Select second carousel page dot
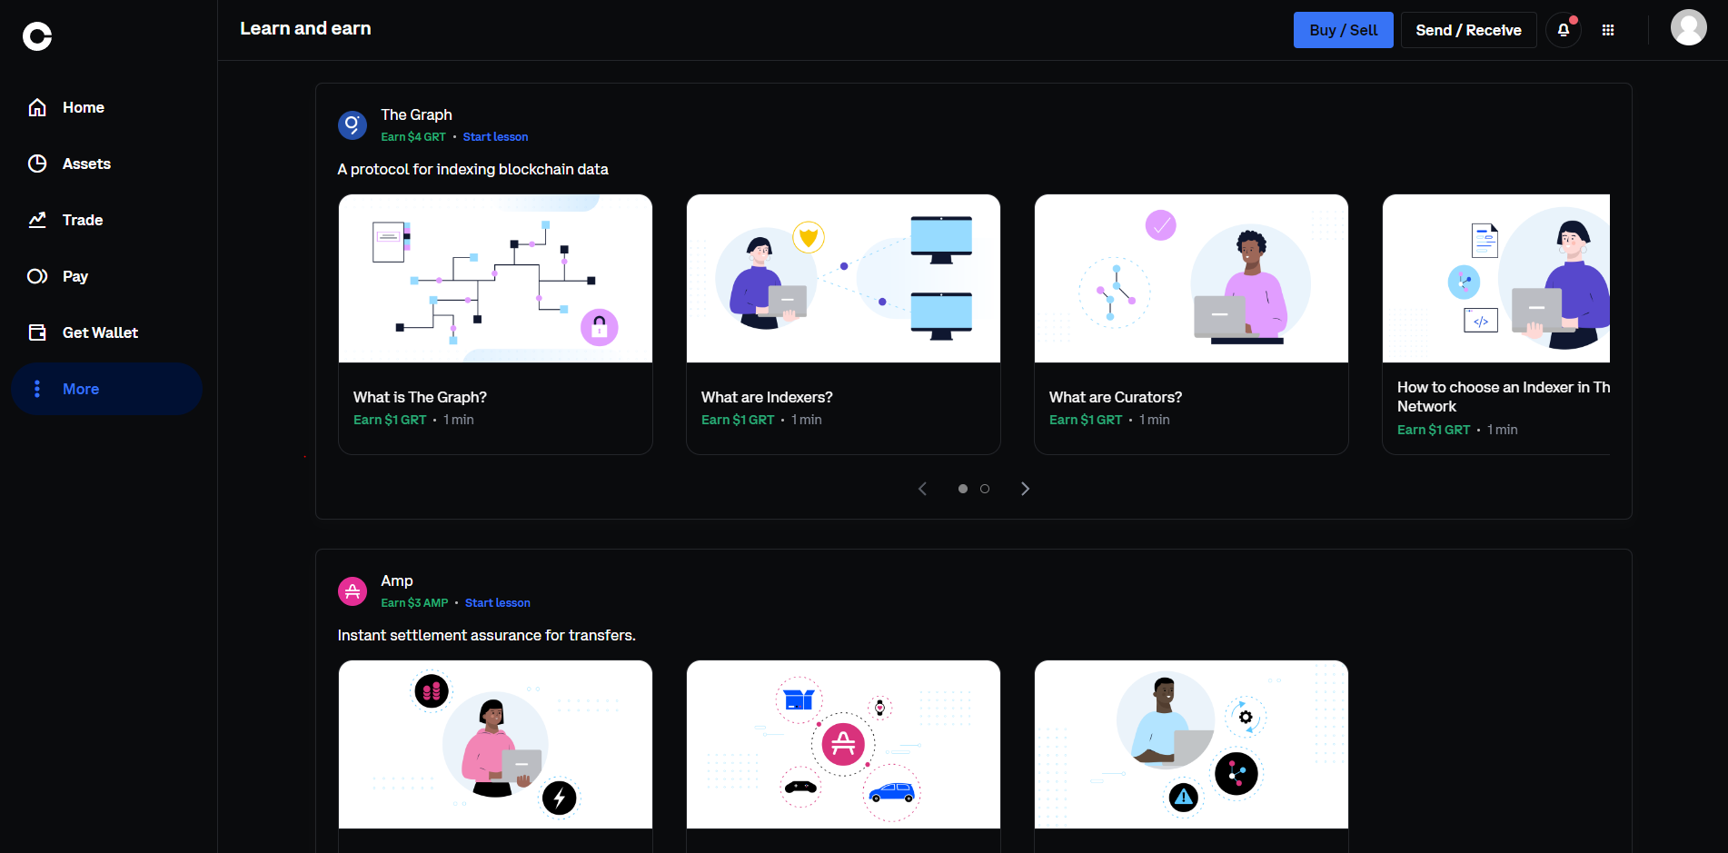1728x853 pixels. click(x=985, y=489)
